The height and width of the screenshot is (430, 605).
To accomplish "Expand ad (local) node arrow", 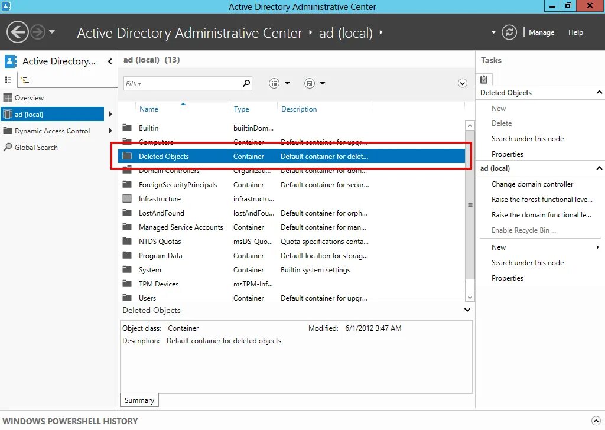I will click(x=110, y=114).
